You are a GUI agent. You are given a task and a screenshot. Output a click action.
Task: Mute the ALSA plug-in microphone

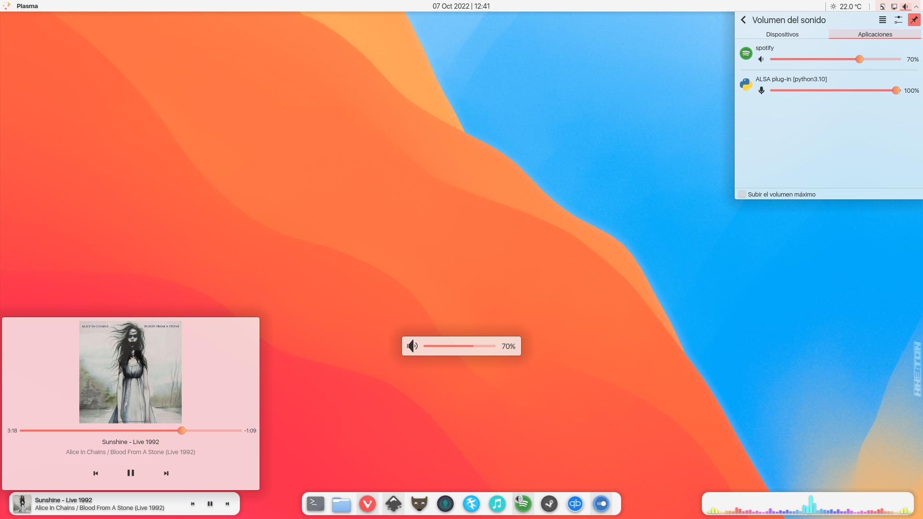click(x=762, y=90)
